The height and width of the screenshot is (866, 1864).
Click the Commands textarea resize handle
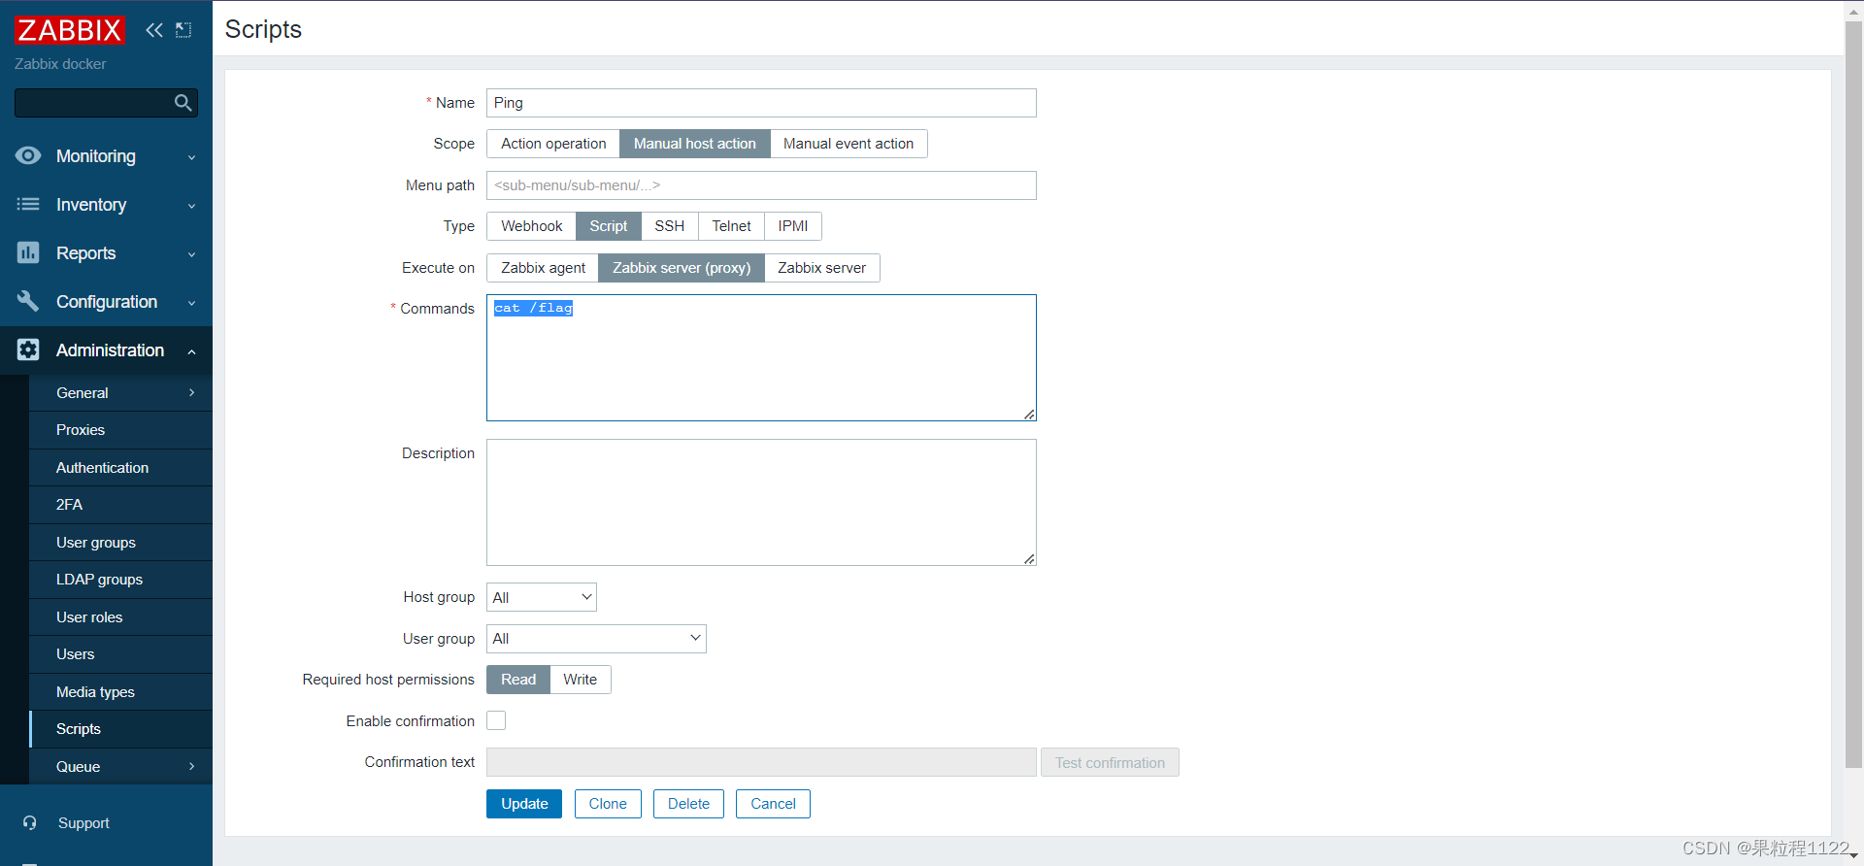(x=1029, y=415)
